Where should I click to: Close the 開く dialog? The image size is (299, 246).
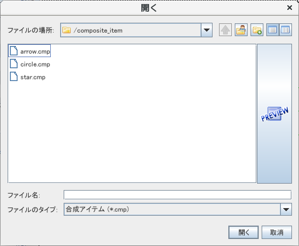(x=290, y=8)
